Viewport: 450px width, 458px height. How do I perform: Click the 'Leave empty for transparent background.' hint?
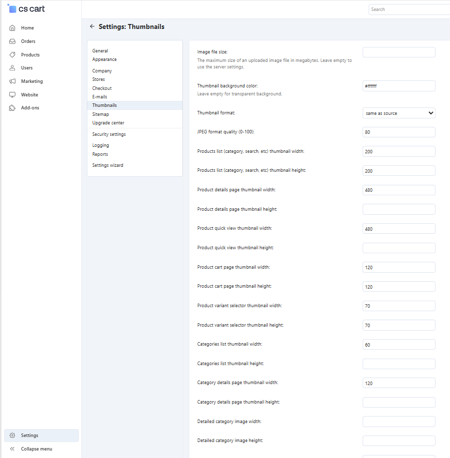coord(239,94)
